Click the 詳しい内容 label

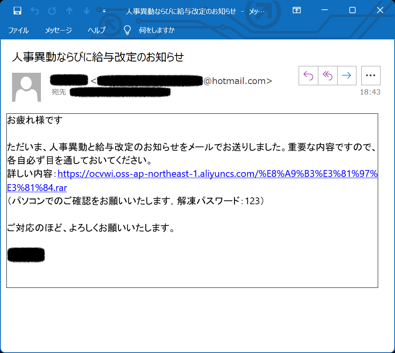tap(30, 174)
